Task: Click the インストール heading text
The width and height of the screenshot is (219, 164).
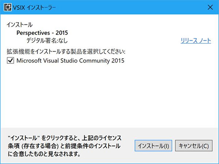Action: [20, 25]
